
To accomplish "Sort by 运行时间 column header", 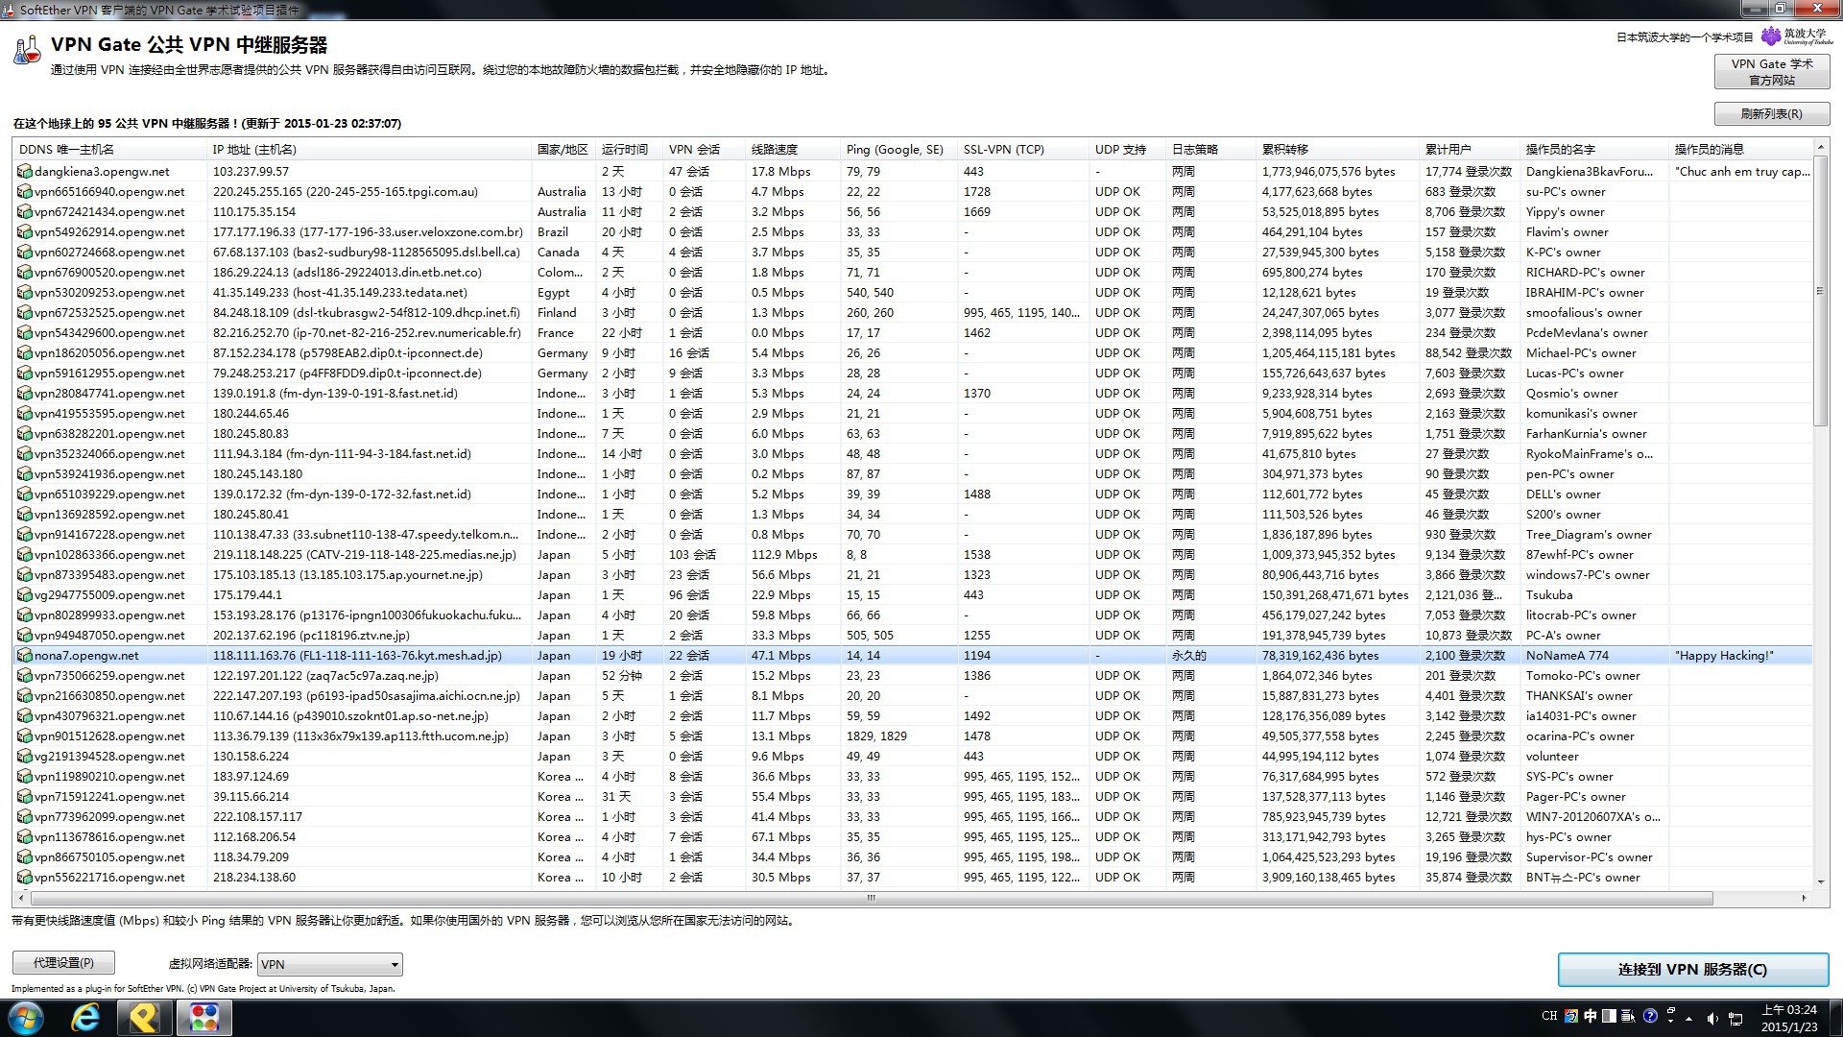I will pyautogui.click(x=630, y=150).
